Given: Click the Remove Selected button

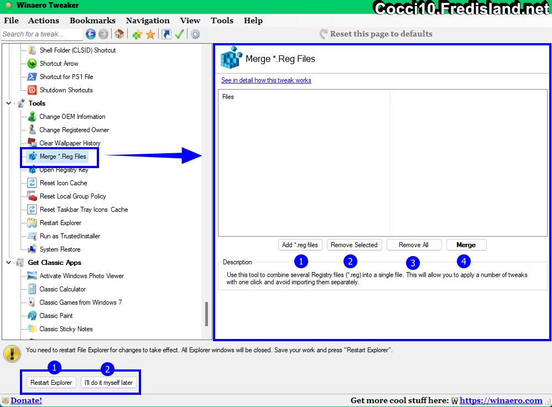Looking at the screenshot, I should (354, 244).
